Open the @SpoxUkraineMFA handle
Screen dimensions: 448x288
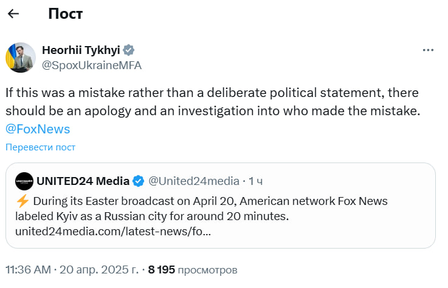(x=91, y=65)
